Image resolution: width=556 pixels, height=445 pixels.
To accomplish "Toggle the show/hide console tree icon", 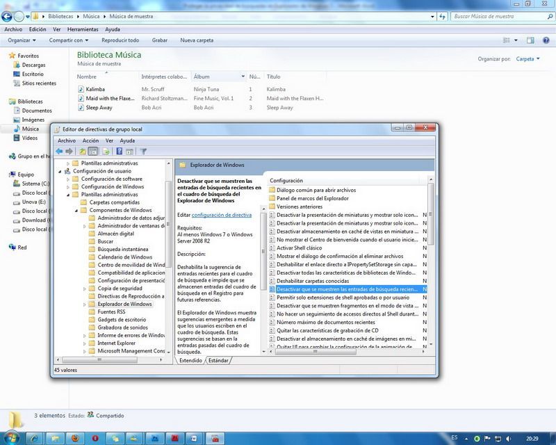I will pos(93,151).
